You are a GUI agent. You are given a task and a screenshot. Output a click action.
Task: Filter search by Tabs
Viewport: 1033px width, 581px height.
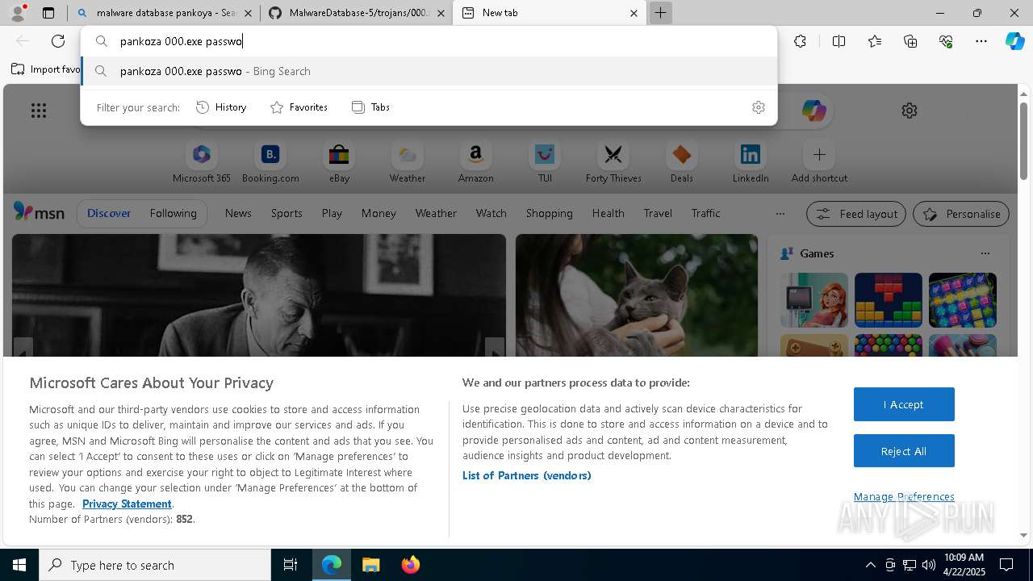point(371,107)
